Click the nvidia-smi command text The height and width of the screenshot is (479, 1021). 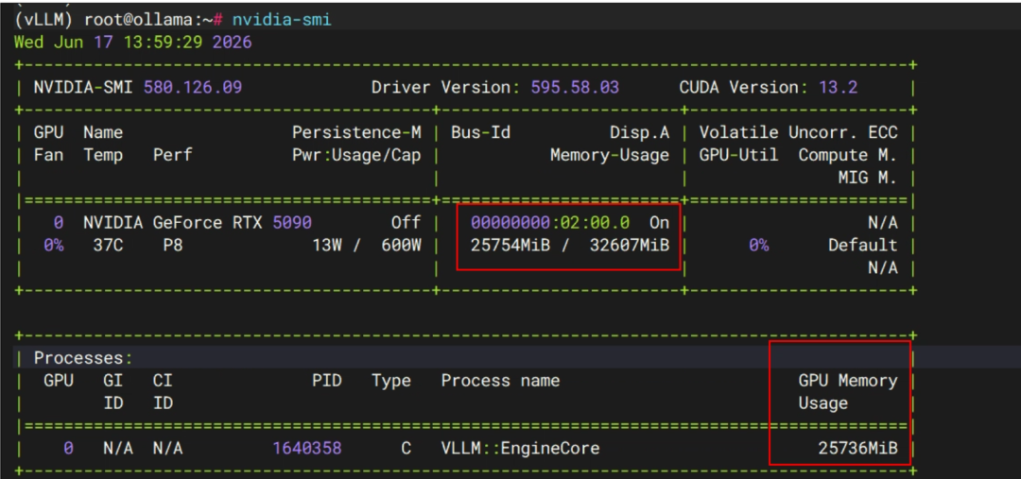coord(282,20)
